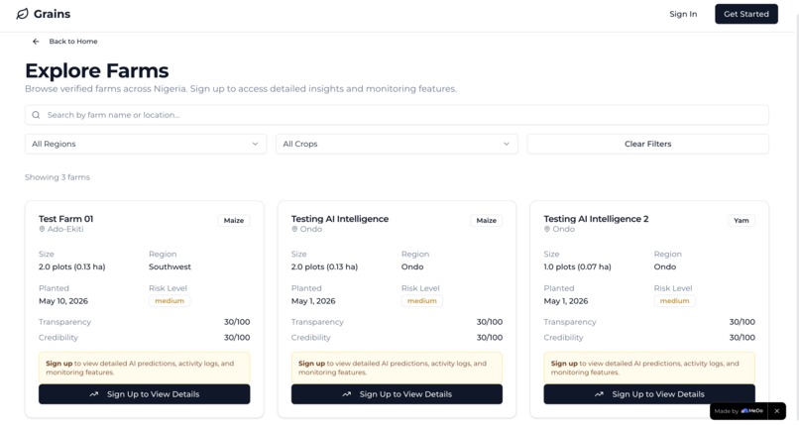The height and width of the screenshot is (425, 799).
Task: Click Credibility 30/100 score on Testing AI Intelligence 2
Action: [742, 338]
